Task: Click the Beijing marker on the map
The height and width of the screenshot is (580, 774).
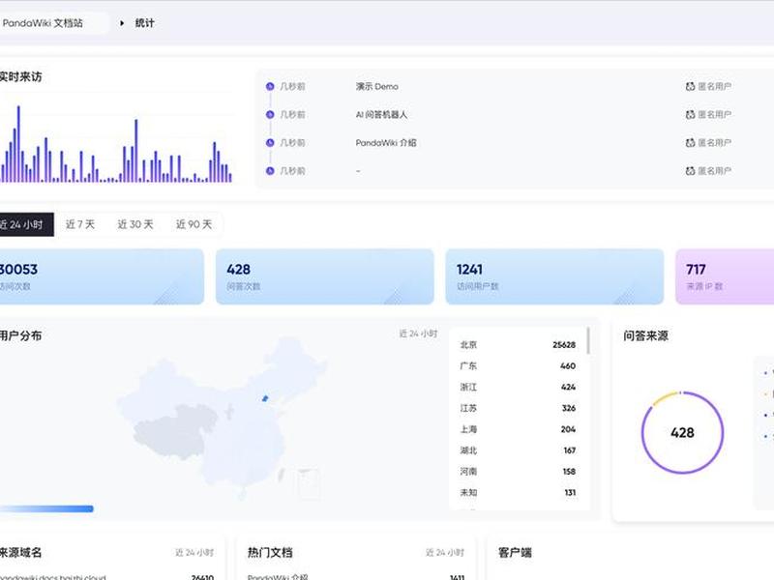Action: coord(265,398)
